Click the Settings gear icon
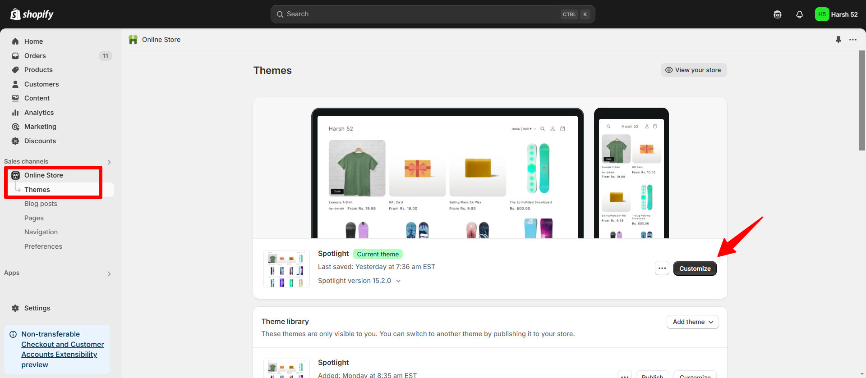Image resolution: width=866 pixels, height=378 pixels. [x=15, y=308]
